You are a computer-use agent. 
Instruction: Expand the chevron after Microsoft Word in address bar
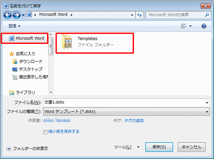click(x=71, y=15)
